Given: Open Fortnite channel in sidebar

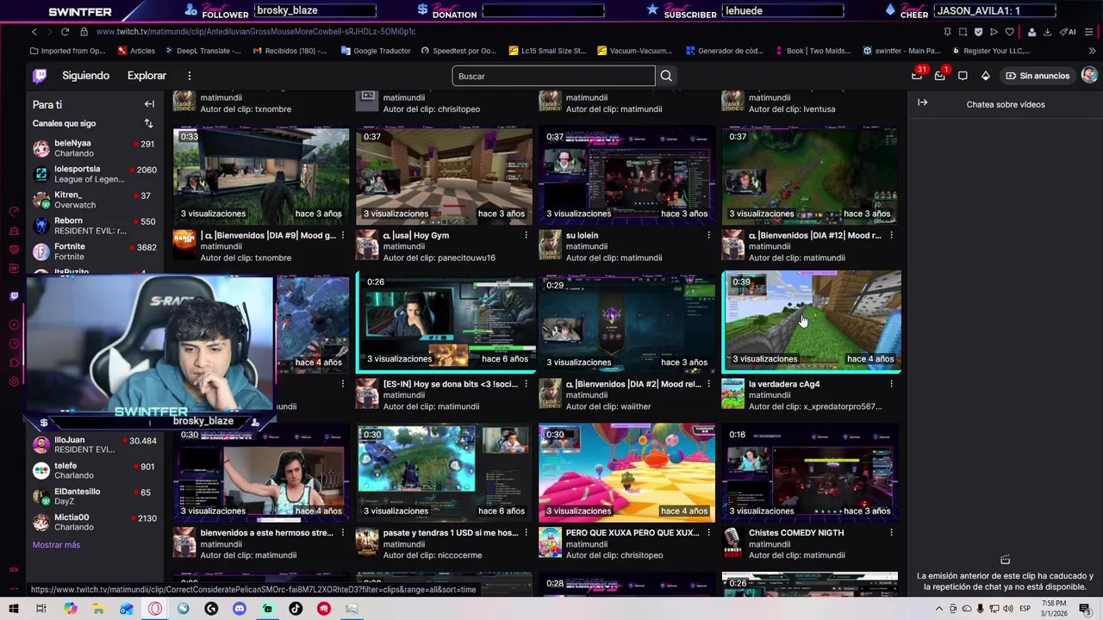Looking at the screenshot, I should click(94, 251).
